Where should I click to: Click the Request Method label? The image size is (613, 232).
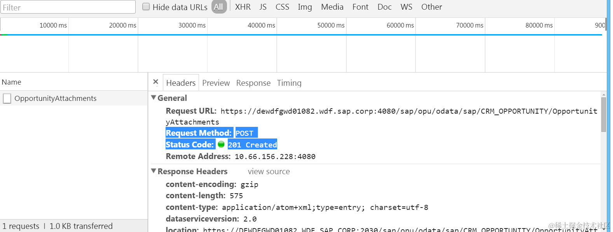point(199,133)
